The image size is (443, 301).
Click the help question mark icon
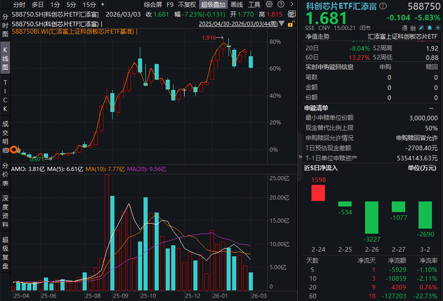click(282, 5)
